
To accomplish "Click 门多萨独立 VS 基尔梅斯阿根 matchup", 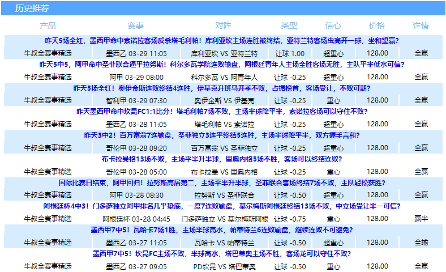I will [x=225, y=219].
